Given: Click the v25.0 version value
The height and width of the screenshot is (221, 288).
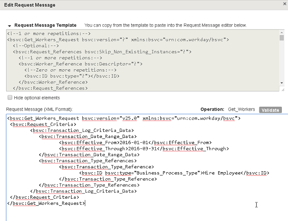Looking at the screenshot, I should pyautogui.click(x=129, y=119).
